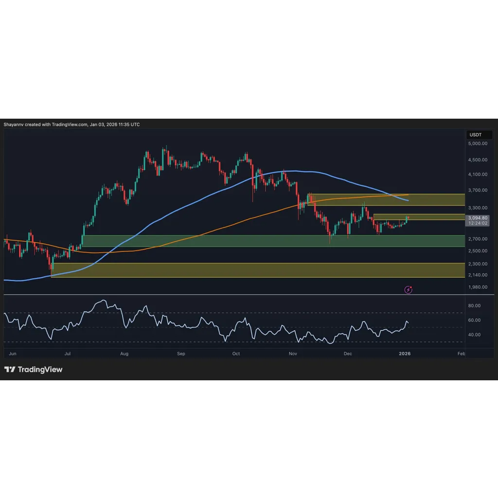
Task: Click the 4,500.00 price axis label
Action: click(478, 160)
